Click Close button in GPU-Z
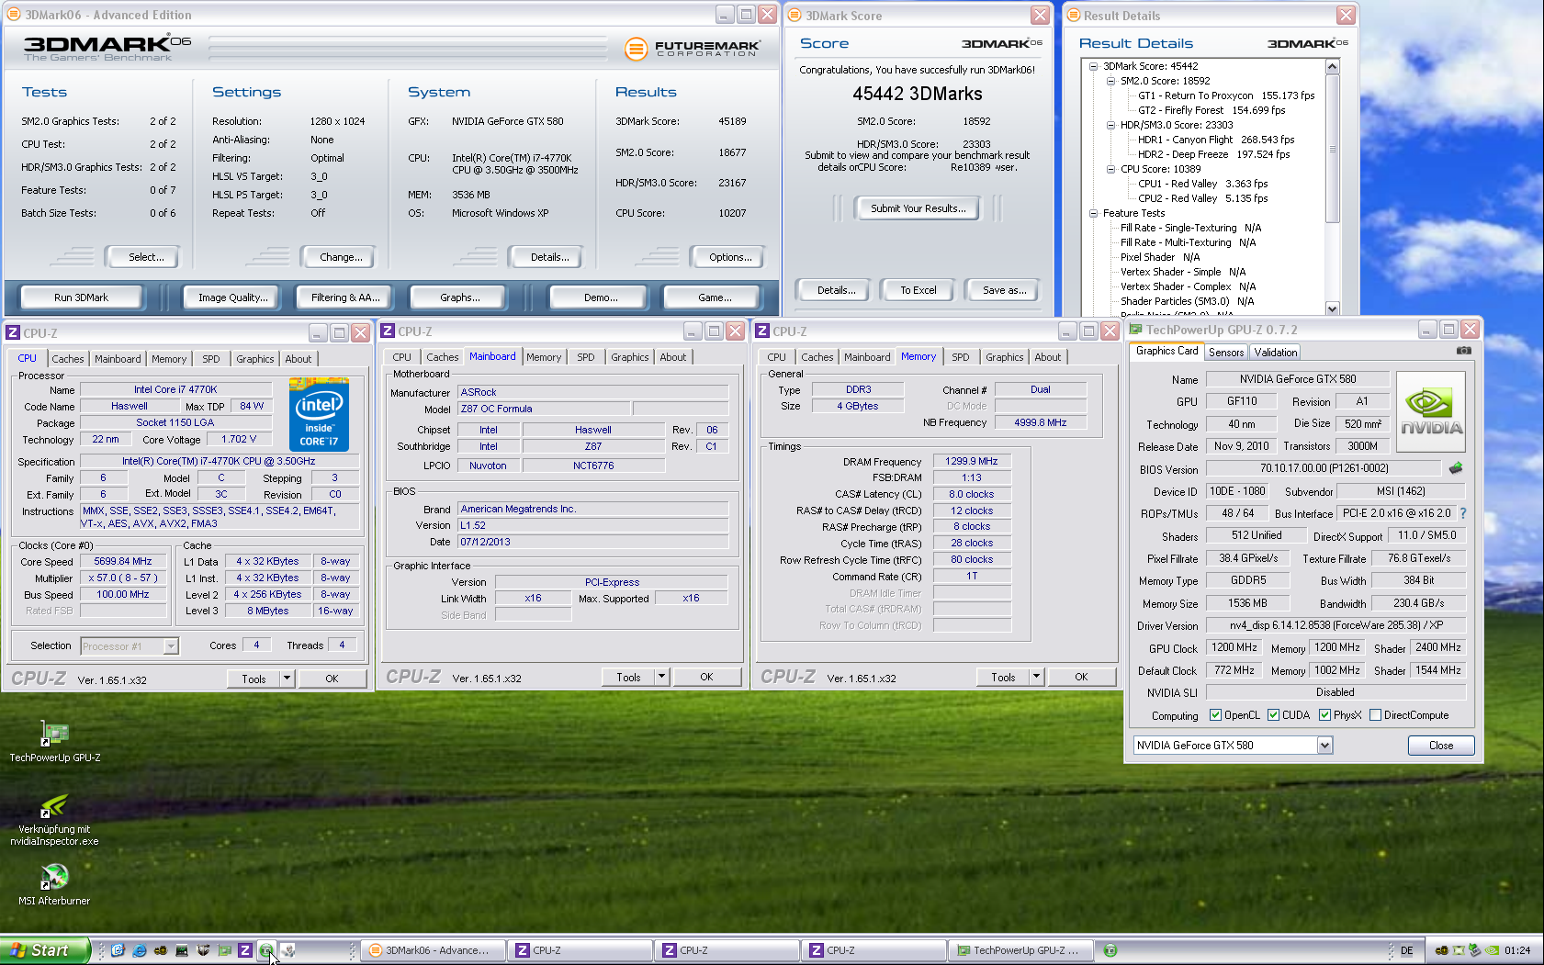The image size is (1544, 965). click(x=1440, y=746)
